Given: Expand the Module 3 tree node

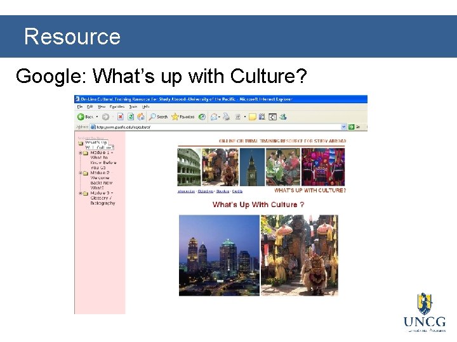Looking at the screenshot, I should [81, 193].
